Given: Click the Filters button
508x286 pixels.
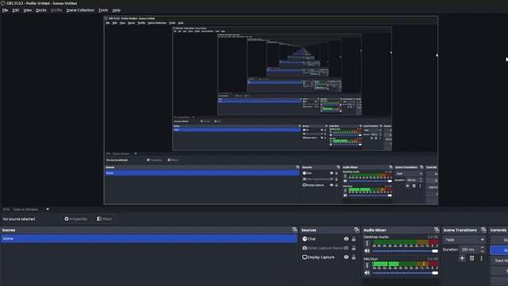Looking at the screenshot, I should pyautogui.click(x=105, y=219).
